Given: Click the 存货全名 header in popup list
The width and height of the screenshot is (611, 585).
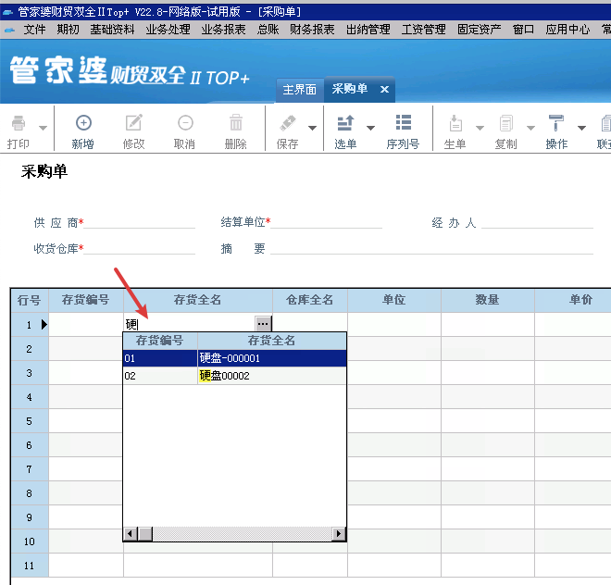Looking at the screenshot, I should (271, 341).
